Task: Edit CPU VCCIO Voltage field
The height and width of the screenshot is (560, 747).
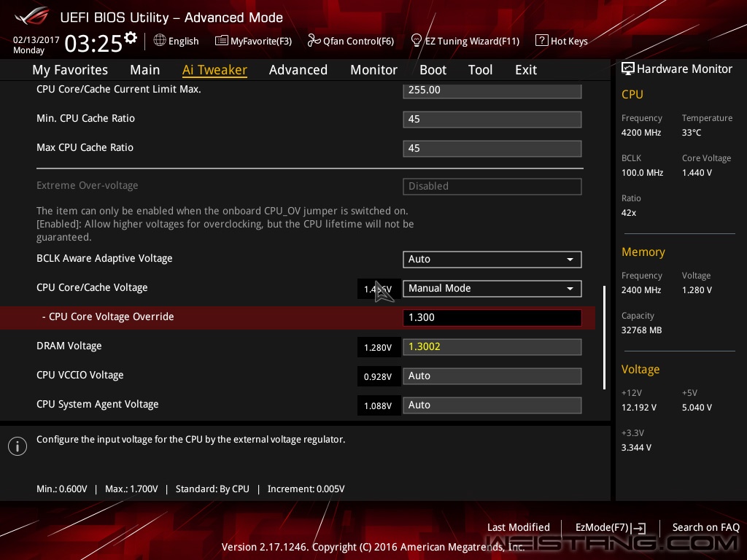Action: (x=492, y=376)
